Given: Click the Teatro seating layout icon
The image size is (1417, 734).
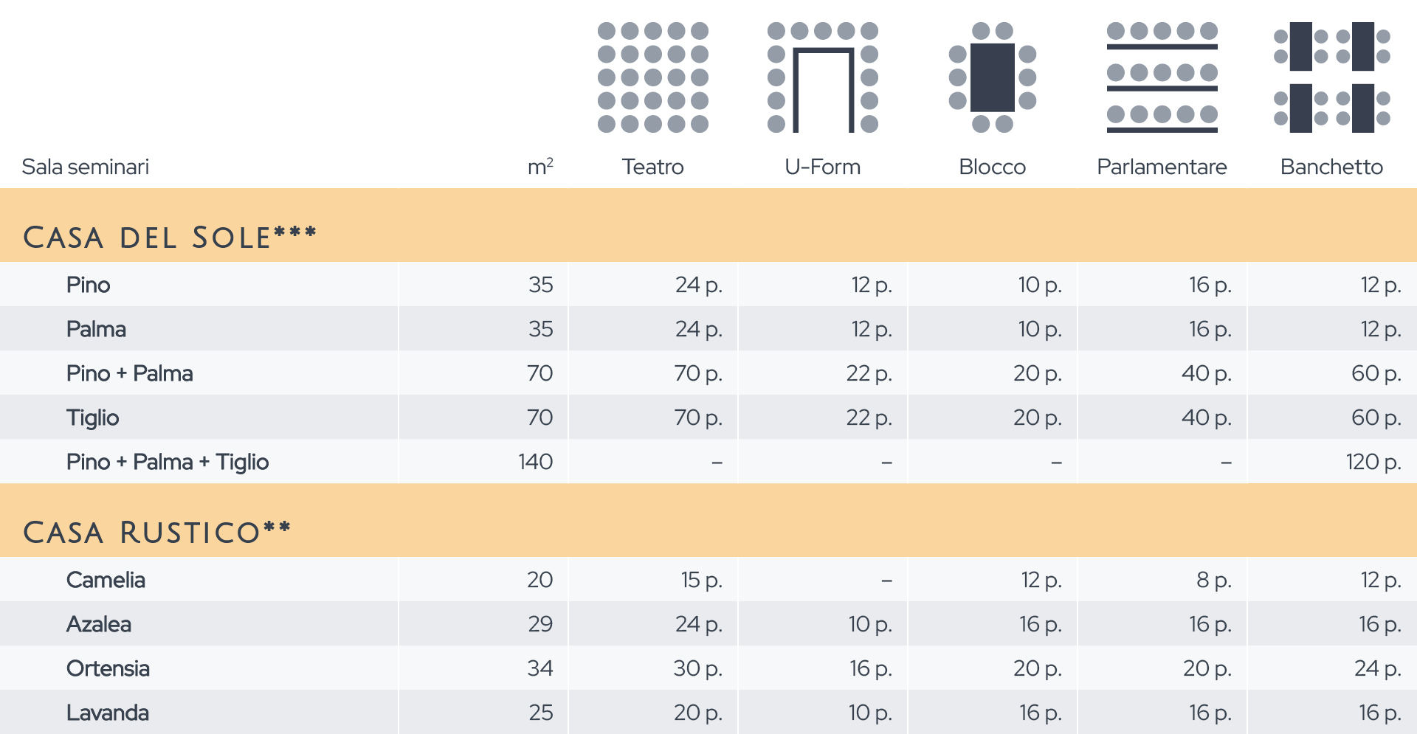Looking at the screenshot, I should tap(653, 77).
